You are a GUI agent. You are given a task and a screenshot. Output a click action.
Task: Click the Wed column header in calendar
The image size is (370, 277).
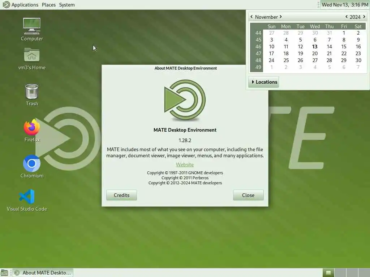coord(315,26)
